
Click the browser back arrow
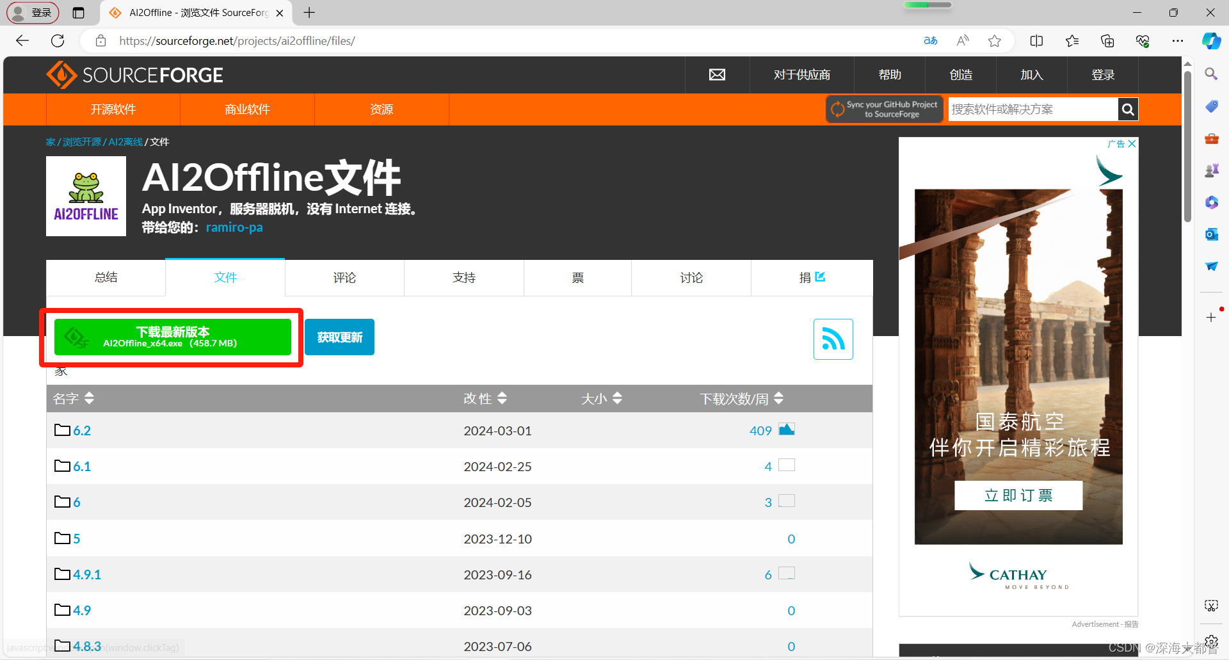click(22, 41)
